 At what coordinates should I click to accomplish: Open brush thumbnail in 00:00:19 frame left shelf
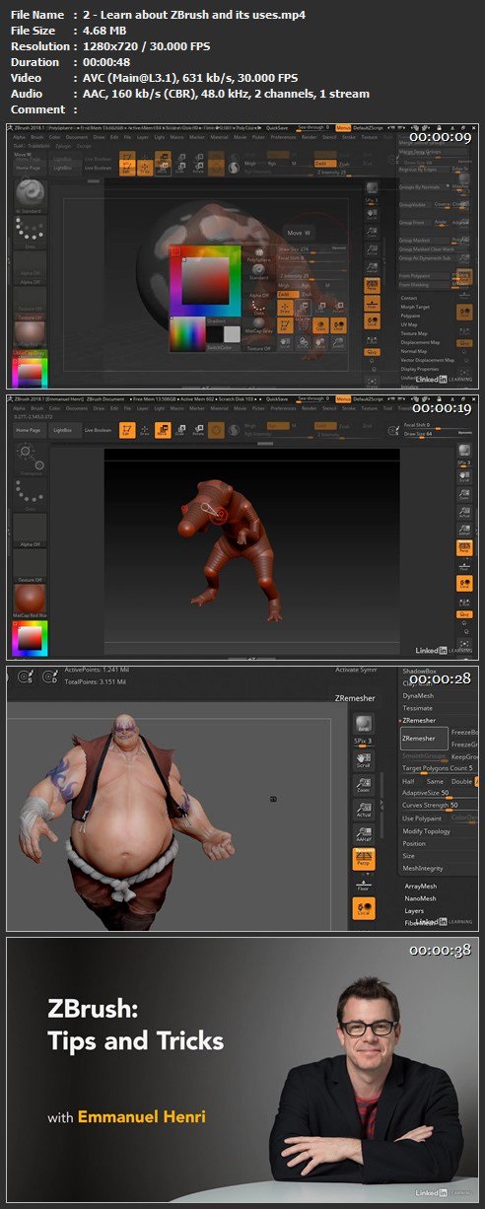point(30,458)
